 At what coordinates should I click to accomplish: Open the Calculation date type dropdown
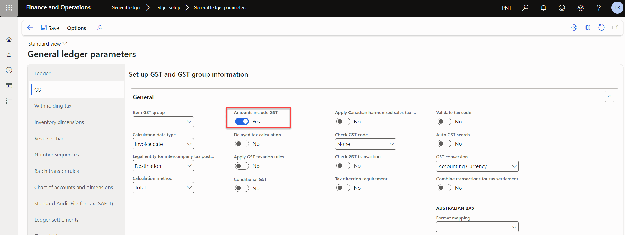(163, 144)
